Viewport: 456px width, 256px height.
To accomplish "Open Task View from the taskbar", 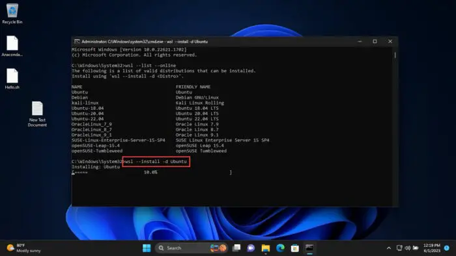I will (x=236, y=248).
